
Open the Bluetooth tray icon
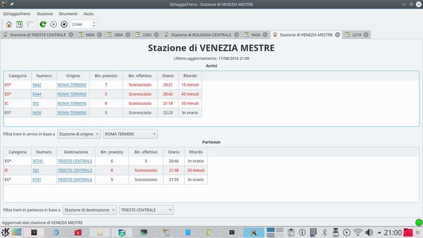coord(324,232)
